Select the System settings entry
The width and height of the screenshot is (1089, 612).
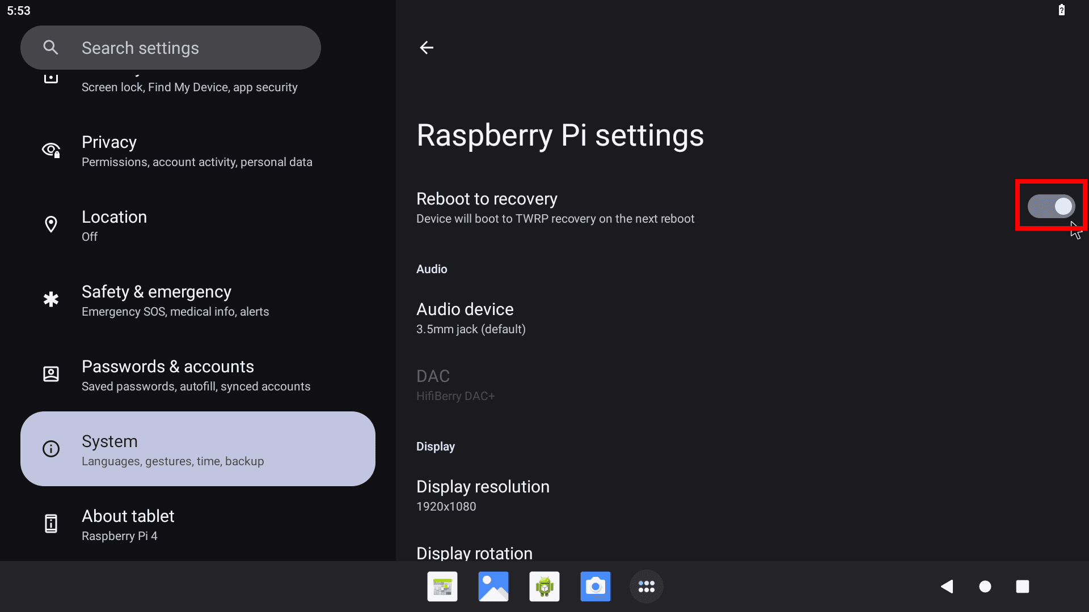point(198,449)
